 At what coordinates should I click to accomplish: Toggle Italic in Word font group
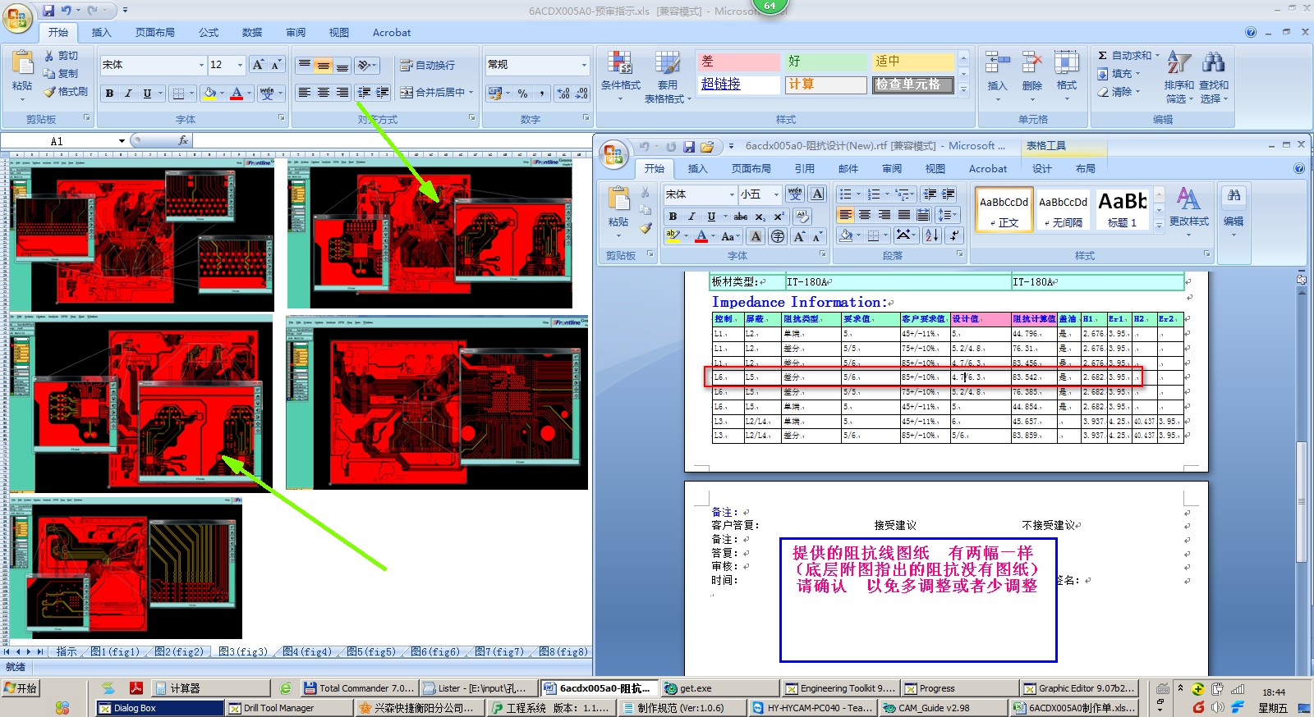691,217
